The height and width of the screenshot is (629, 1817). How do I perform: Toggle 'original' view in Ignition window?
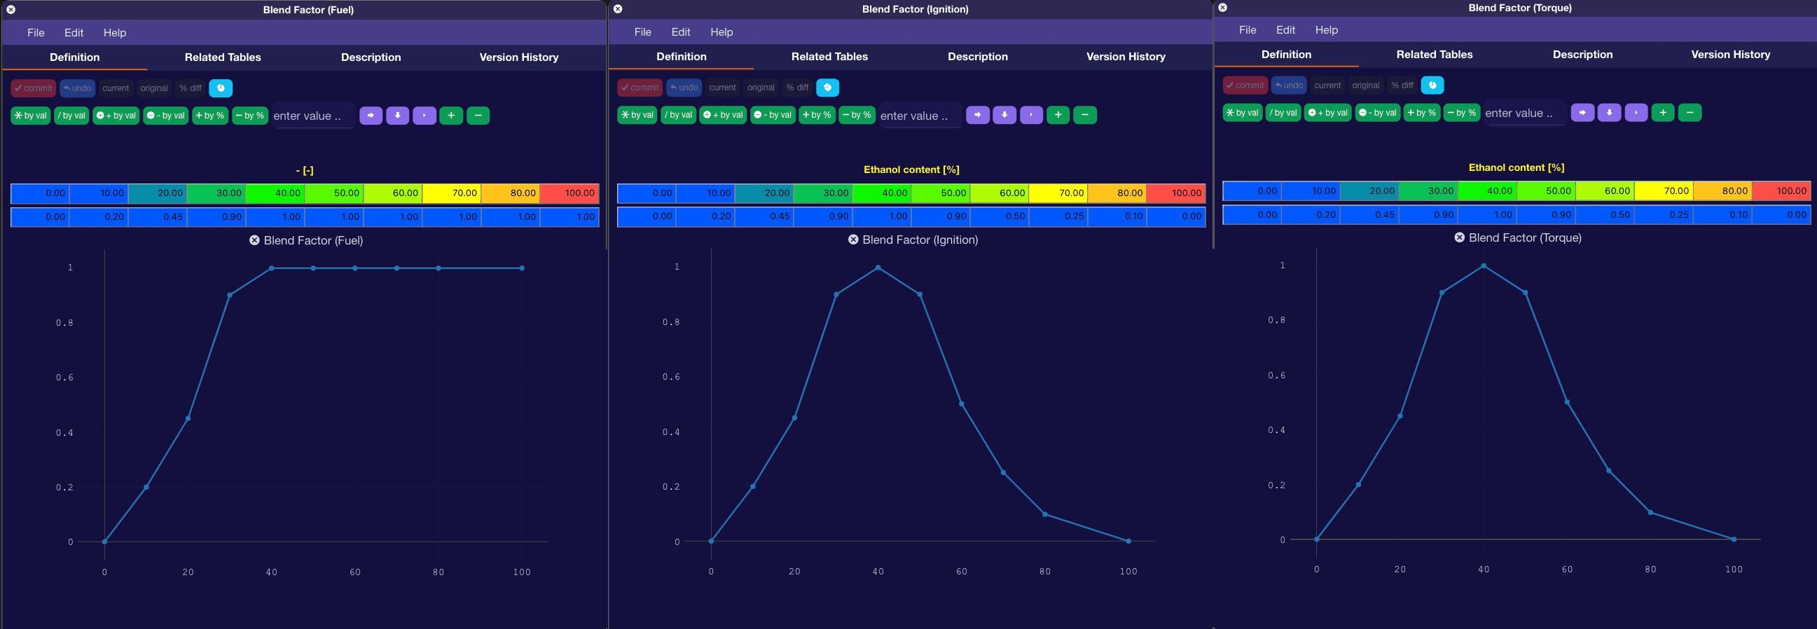tap(761, 88)
